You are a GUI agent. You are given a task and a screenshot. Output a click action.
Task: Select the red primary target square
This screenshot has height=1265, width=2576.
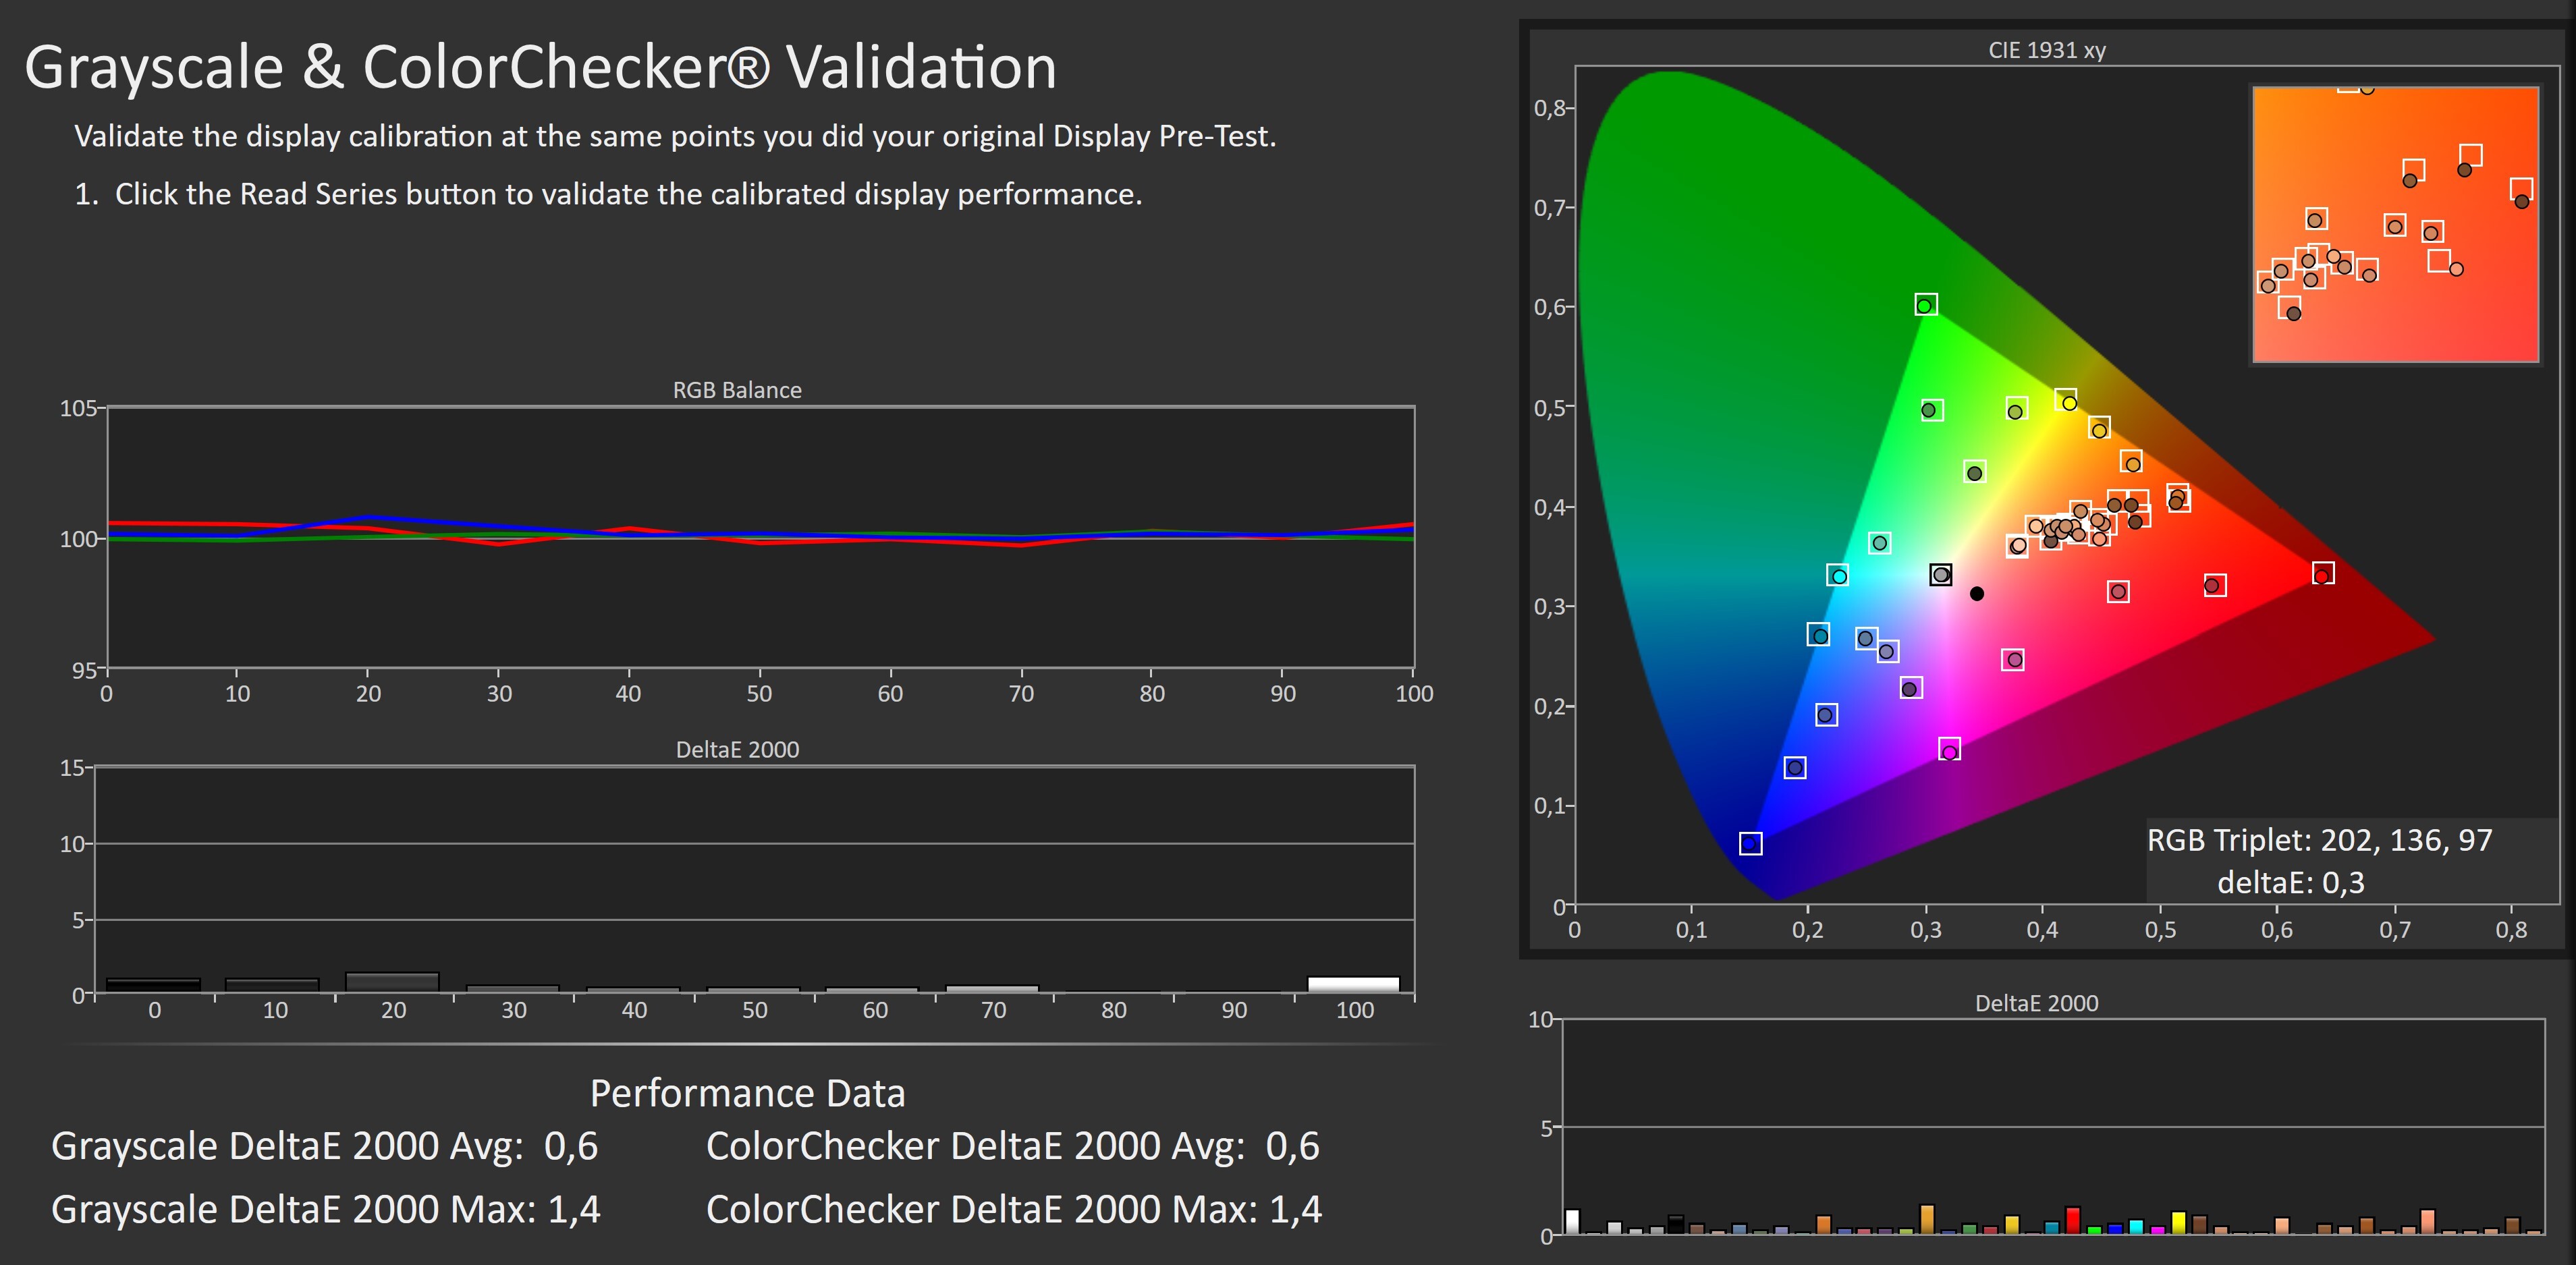pos(2323,573)
